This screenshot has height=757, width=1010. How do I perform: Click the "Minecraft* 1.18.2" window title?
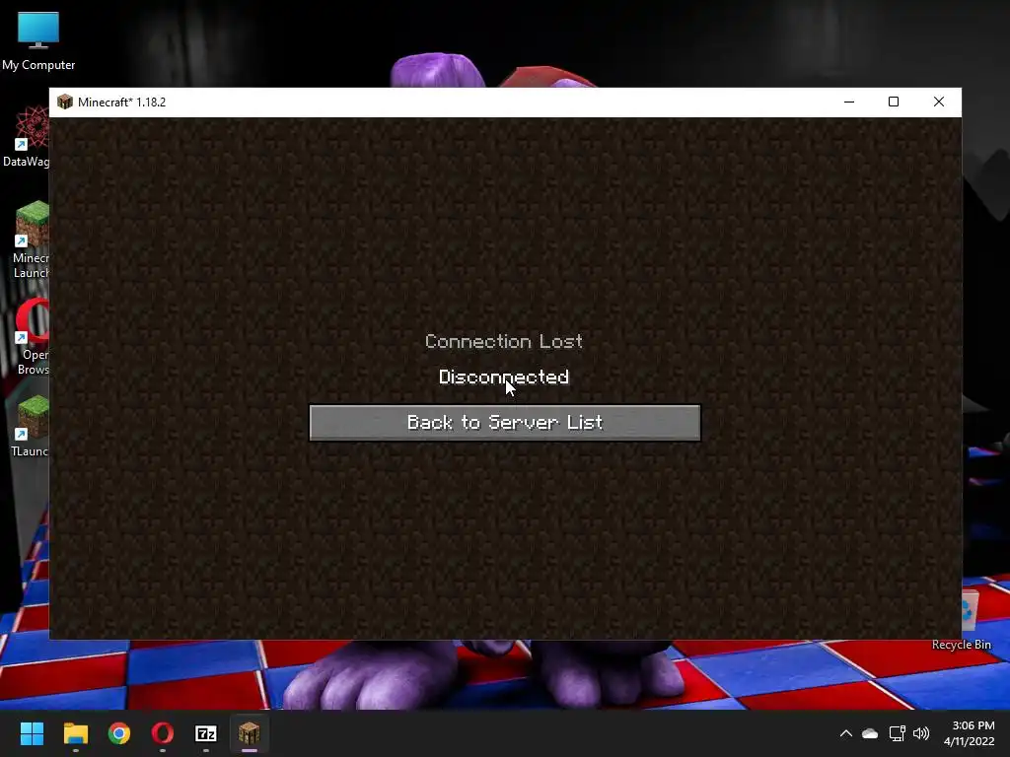[121, 103]
